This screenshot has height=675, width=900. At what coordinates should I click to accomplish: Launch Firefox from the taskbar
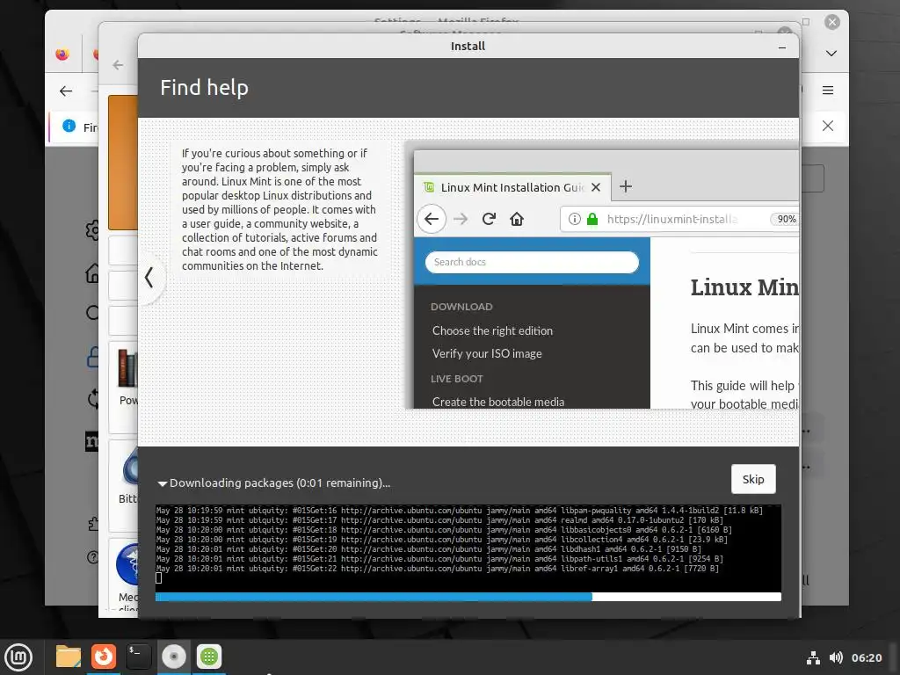tap(104, 657)
